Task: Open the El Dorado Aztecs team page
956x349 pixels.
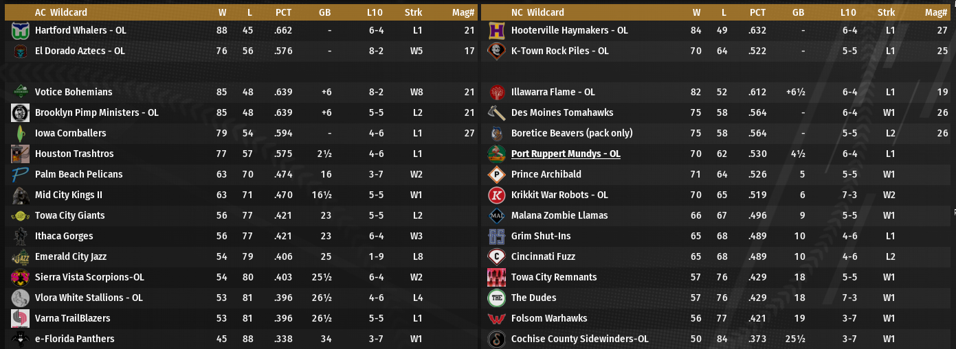Action: 80,51
